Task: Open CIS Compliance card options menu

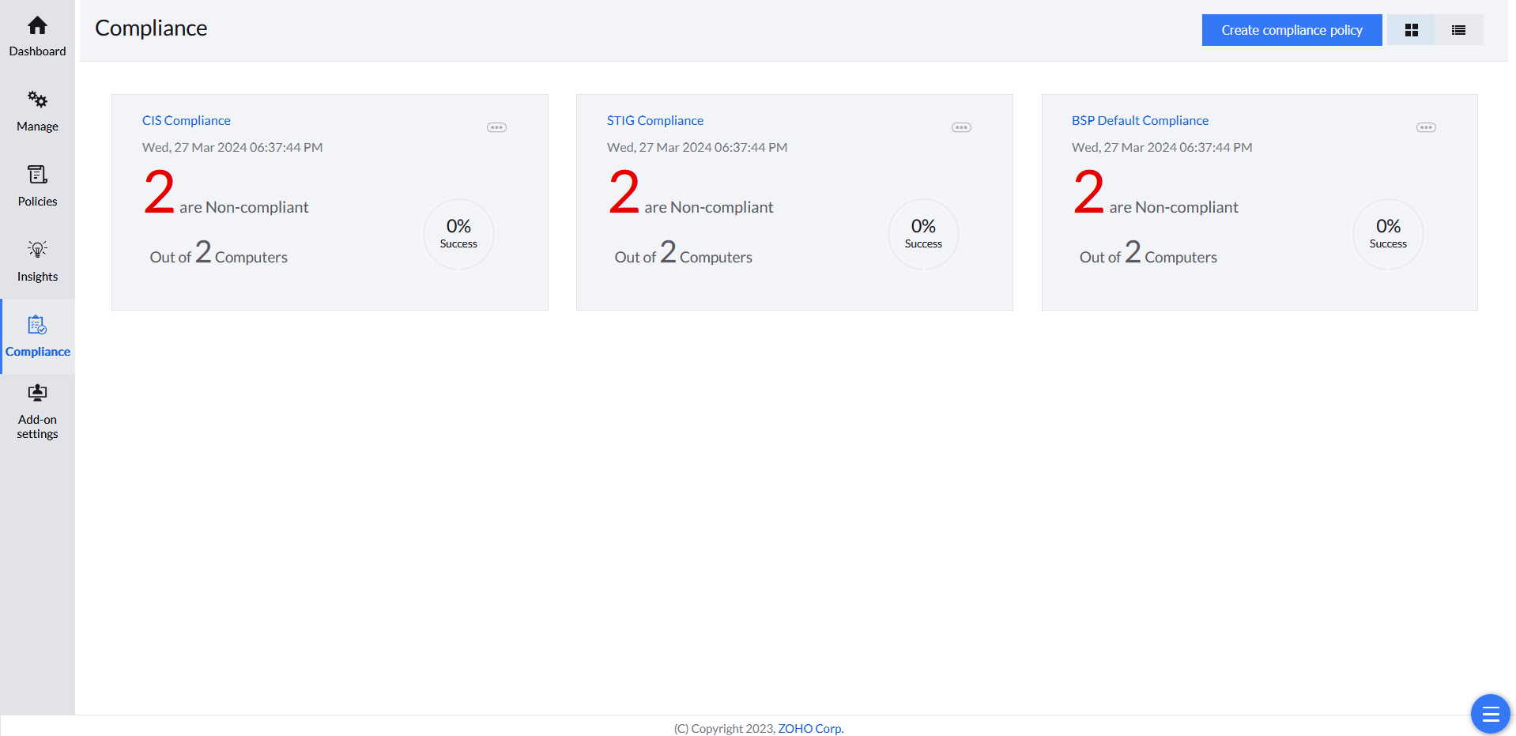Action: tap(496, 127)
